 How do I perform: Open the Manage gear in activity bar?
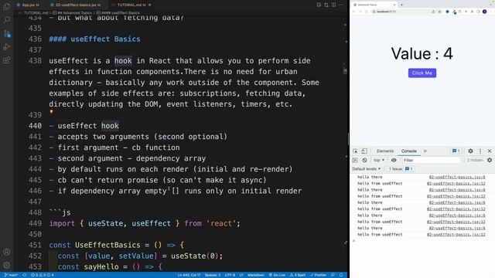pos(7,265)
